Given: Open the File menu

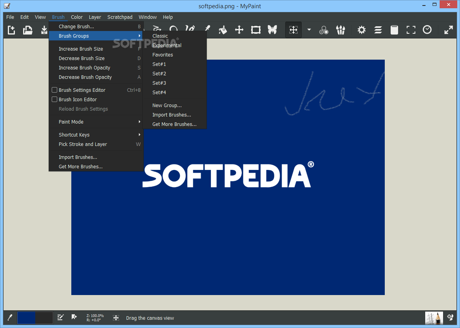Looking at the screenshot, I should (x=10, y=17).
